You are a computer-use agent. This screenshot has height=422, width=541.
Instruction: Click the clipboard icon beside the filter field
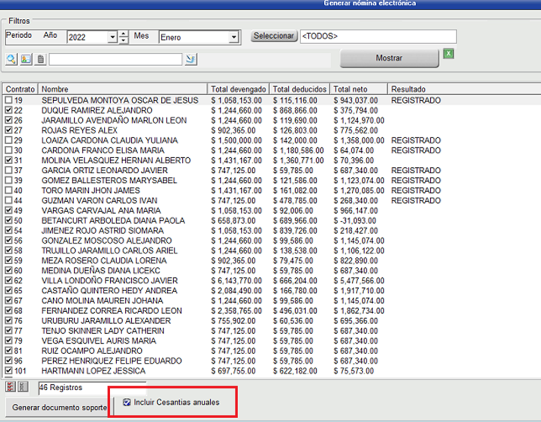tap(41, 59)
